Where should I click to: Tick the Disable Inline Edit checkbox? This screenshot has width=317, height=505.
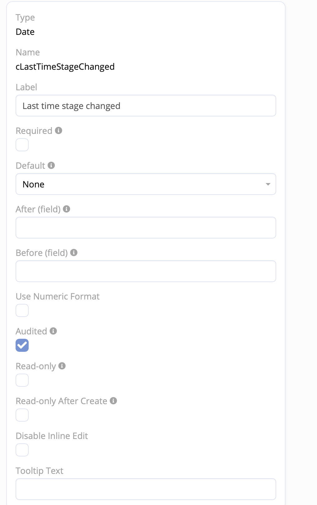point(22,450)
